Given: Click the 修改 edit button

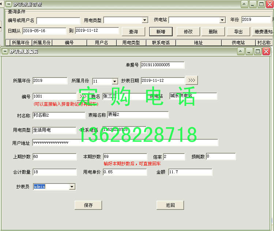Looking at the screenshot, I should 188,31.
